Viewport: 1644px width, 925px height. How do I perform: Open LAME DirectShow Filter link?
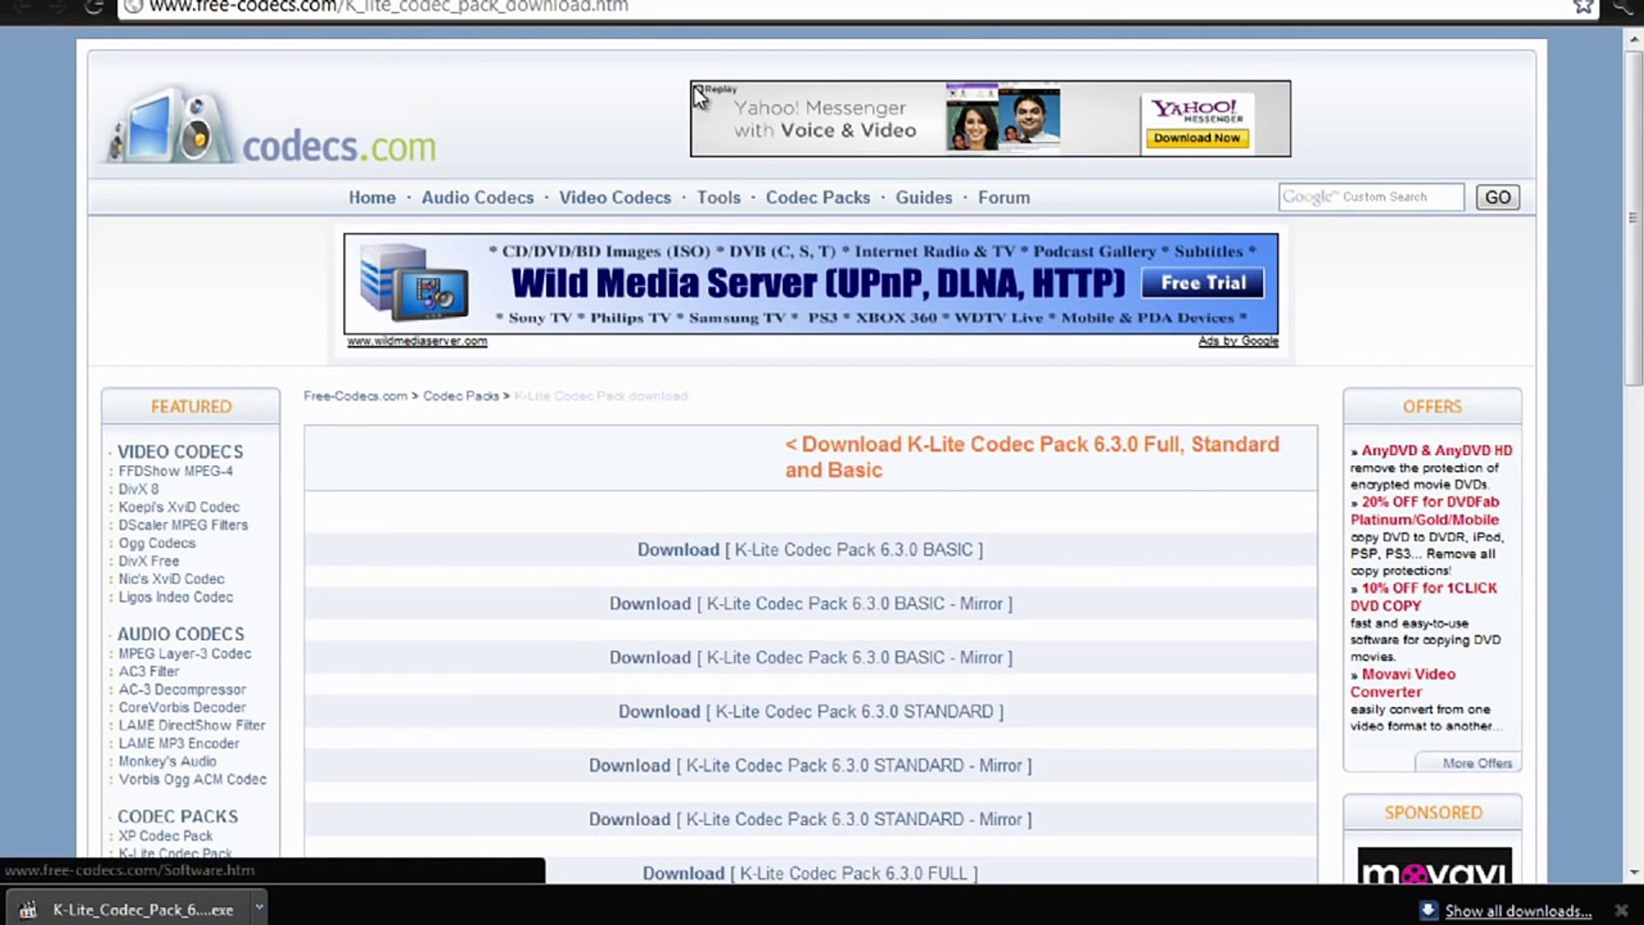coord(192,725)
